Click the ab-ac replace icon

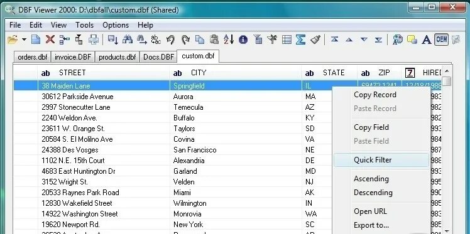click(x=156, y=40)
